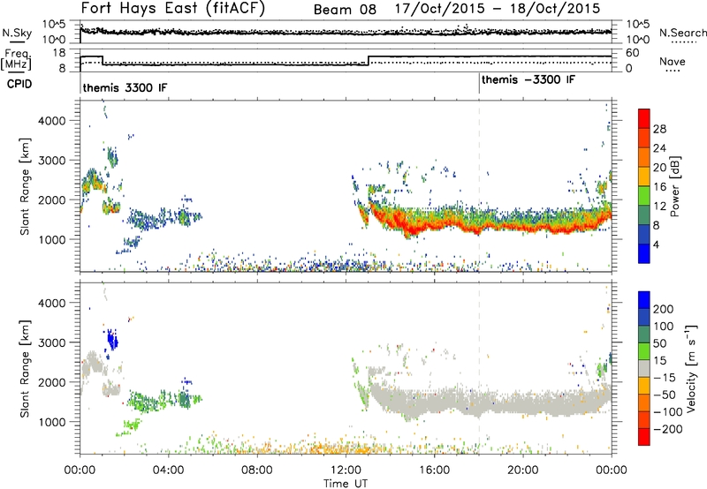707x489 pixels.
Task: Click the 'N.Sky' legend label
Action: pos(17,33)
